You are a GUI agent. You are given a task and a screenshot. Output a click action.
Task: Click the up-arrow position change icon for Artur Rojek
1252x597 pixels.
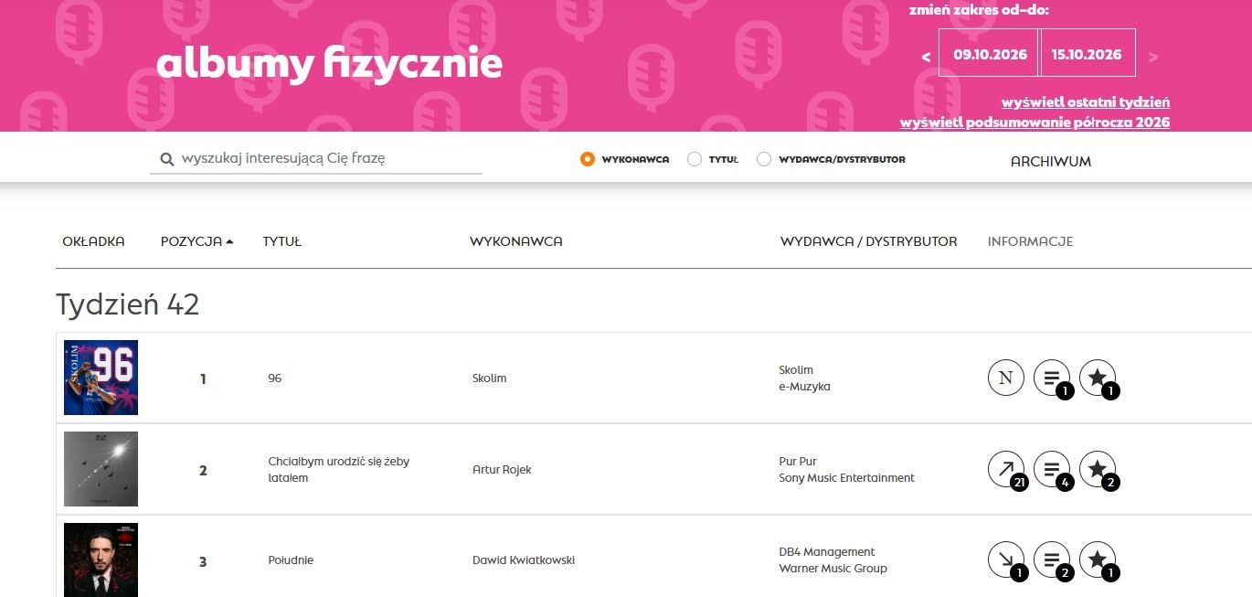[x=1006, y=469]
